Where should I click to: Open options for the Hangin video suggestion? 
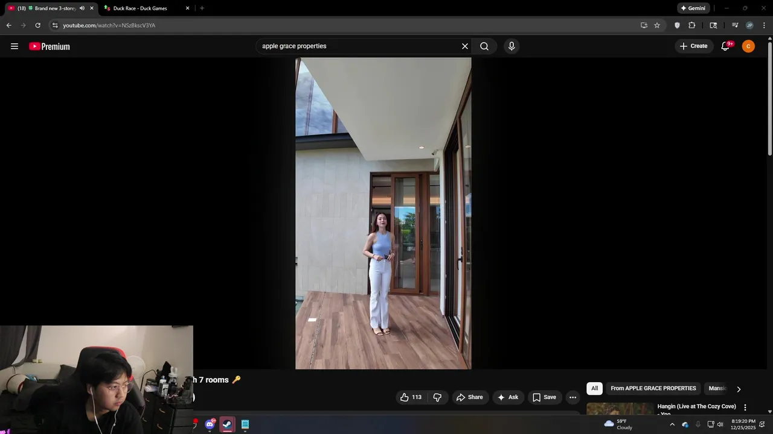[745, 407]
